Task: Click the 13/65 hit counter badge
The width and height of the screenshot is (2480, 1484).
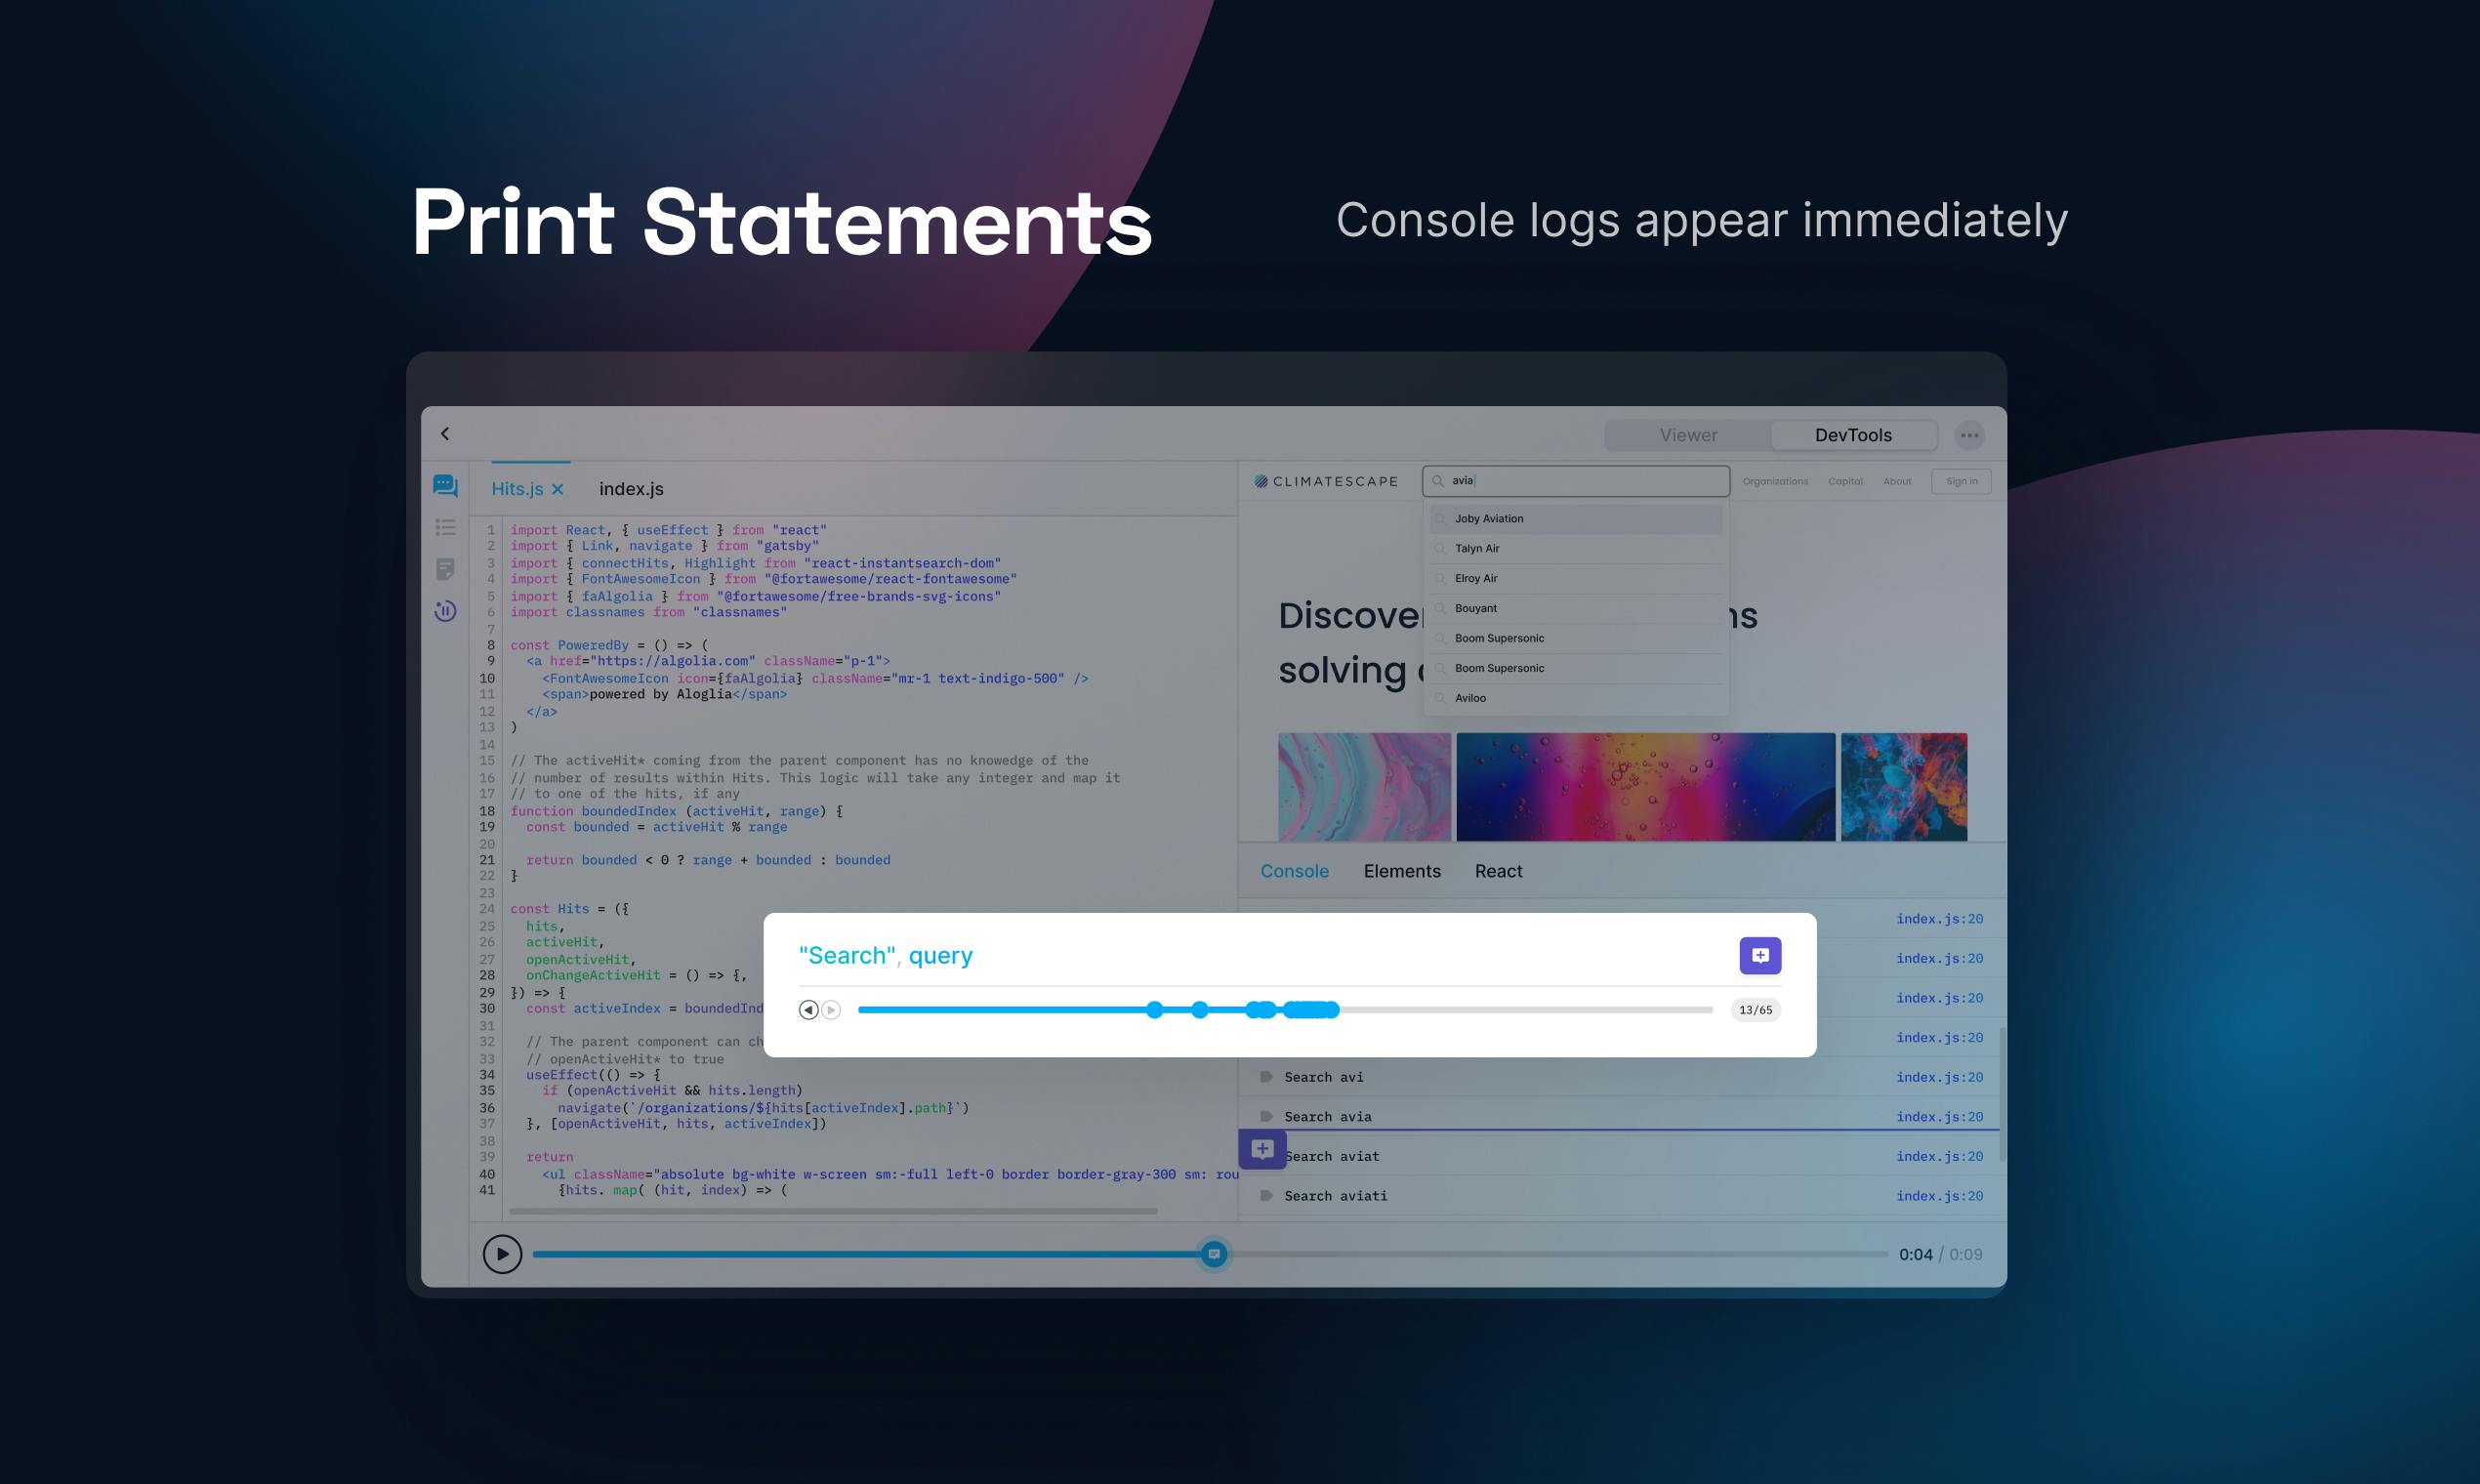Action: tap(1755, 1010)
